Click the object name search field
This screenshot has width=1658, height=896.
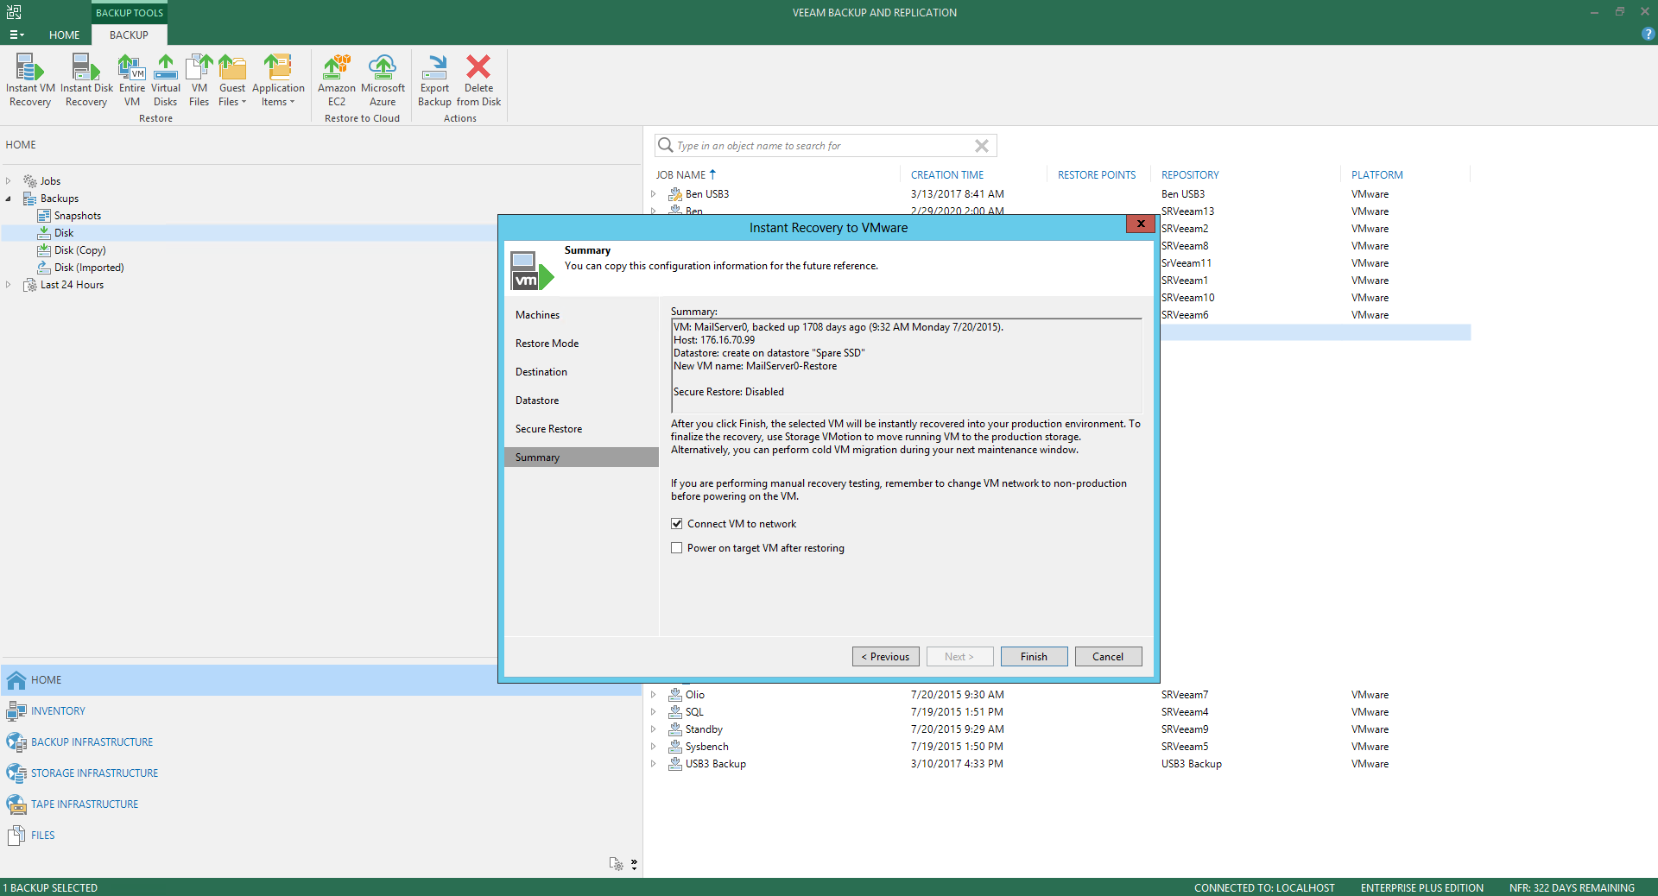pyautogui.click(x=820, y=146)
